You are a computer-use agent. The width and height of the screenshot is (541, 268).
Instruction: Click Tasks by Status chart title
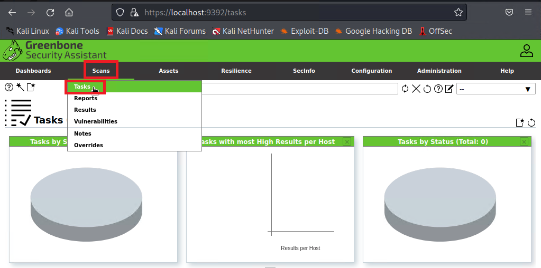[443, 141]
